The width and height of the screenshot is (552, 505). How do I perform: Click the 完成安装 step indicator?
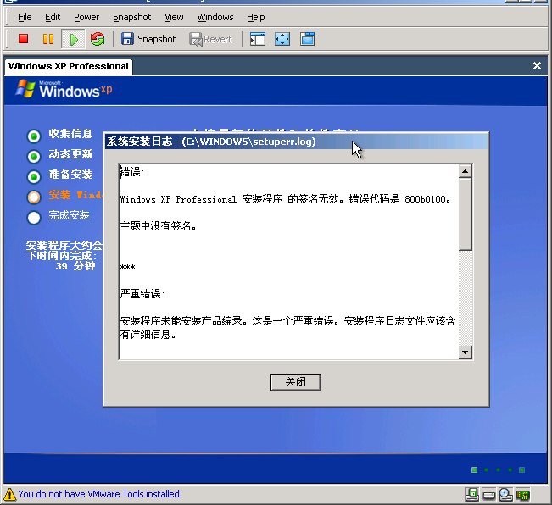pos(34,217)
